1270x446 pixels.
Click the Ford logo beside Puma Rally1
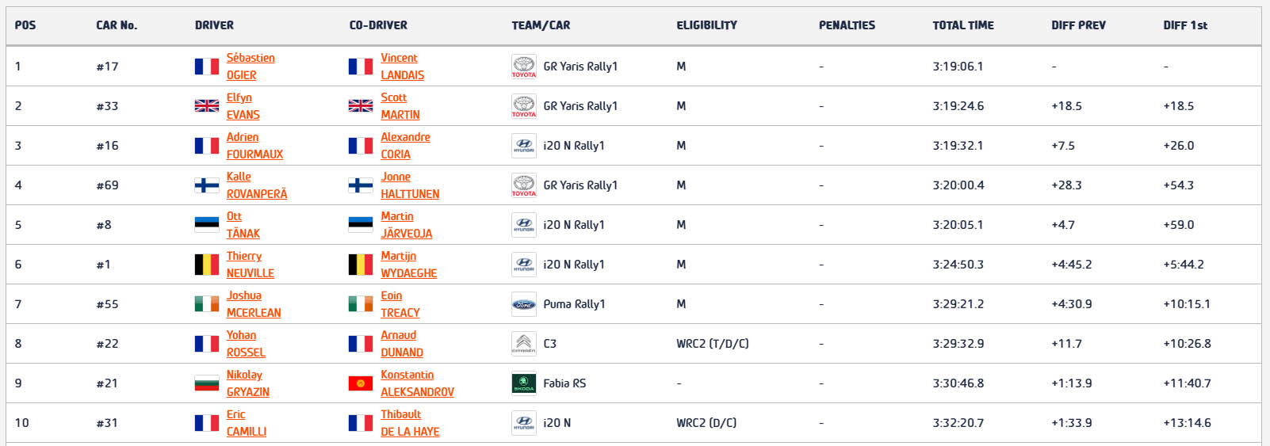523,304
